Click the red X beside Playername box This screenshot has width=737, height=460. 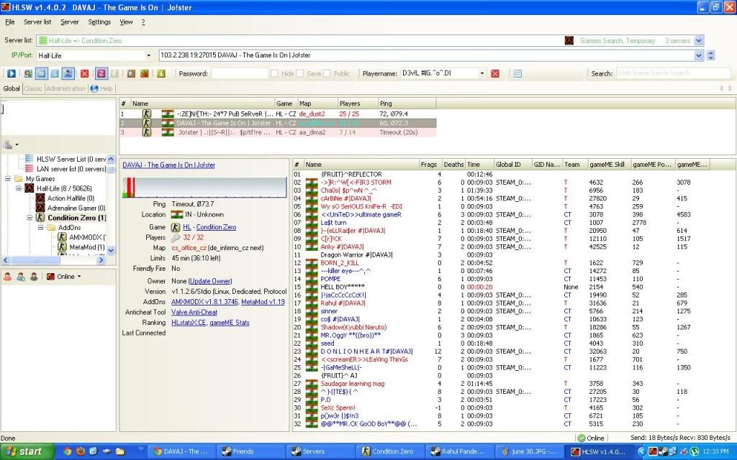click(495, 74)
